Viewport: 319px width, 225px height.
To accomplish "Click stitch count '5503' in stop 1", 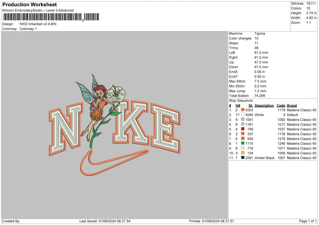I will pos(249,110).
